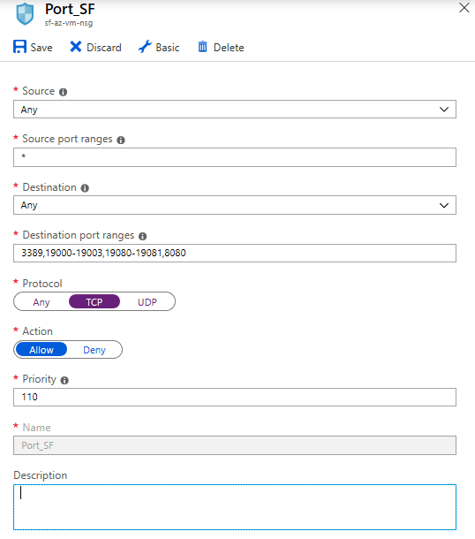Click in the Source port ranges field

pyautogui.click(x=235, y=157)
